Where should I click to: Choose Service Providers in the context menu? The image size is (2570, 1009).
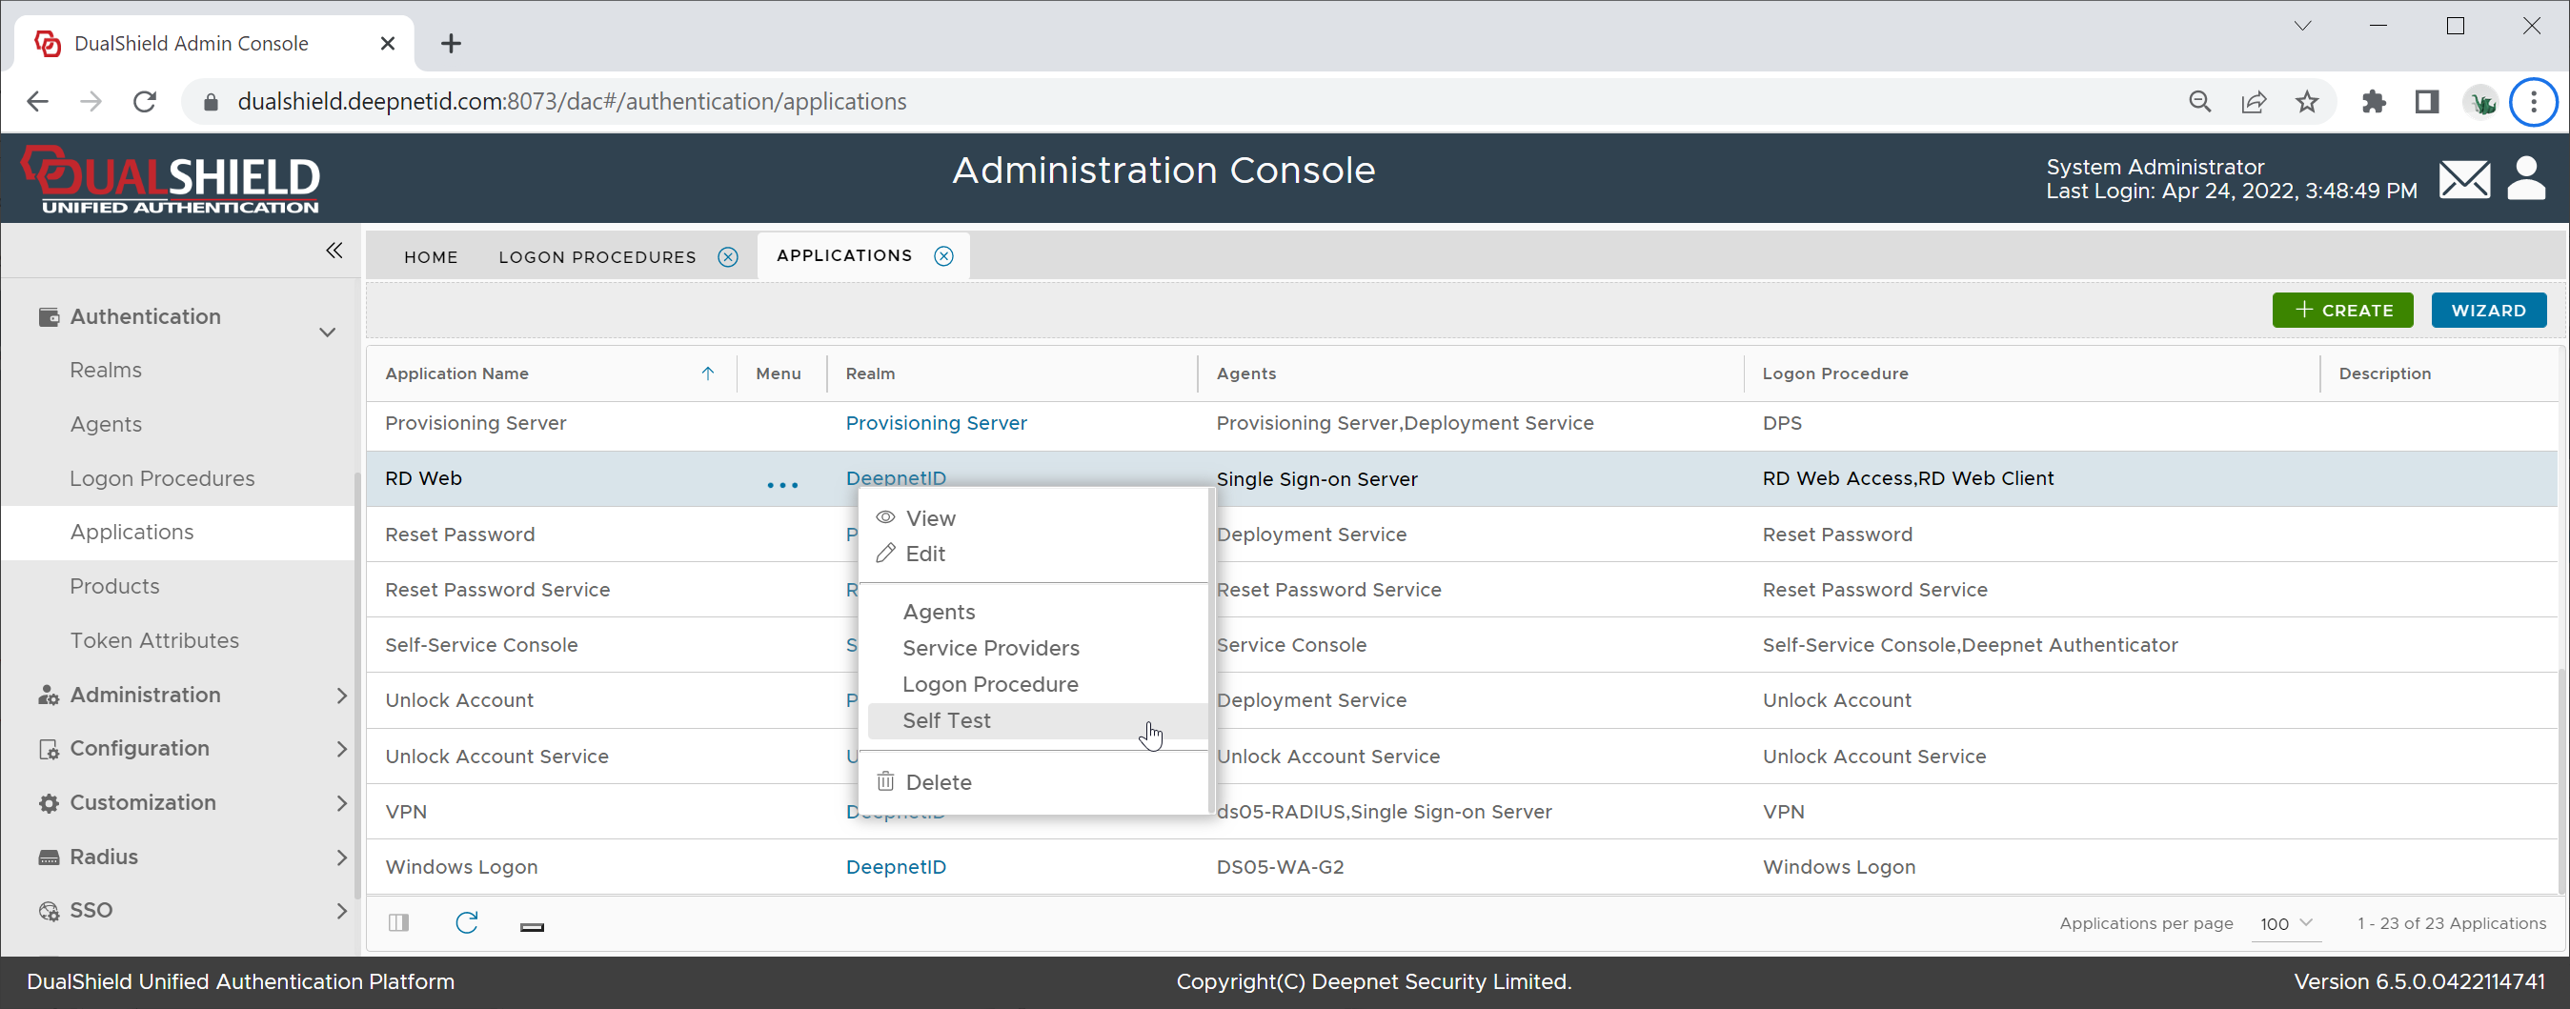pyautogui.click(x=990, y=649)
